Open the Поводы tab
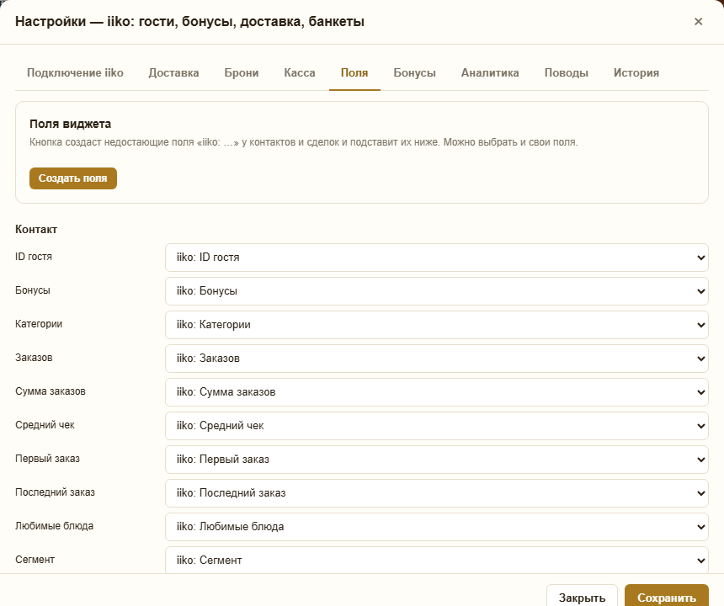The image size is (724, 606). (x=566, y=73)
